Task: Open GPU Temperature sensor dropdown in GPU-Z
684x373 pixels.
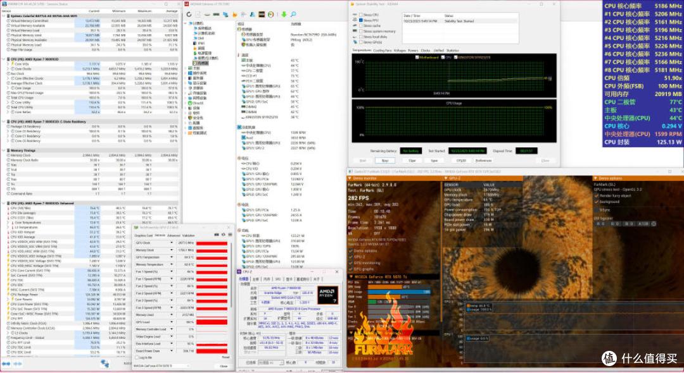Action: (x=172, y=257)
